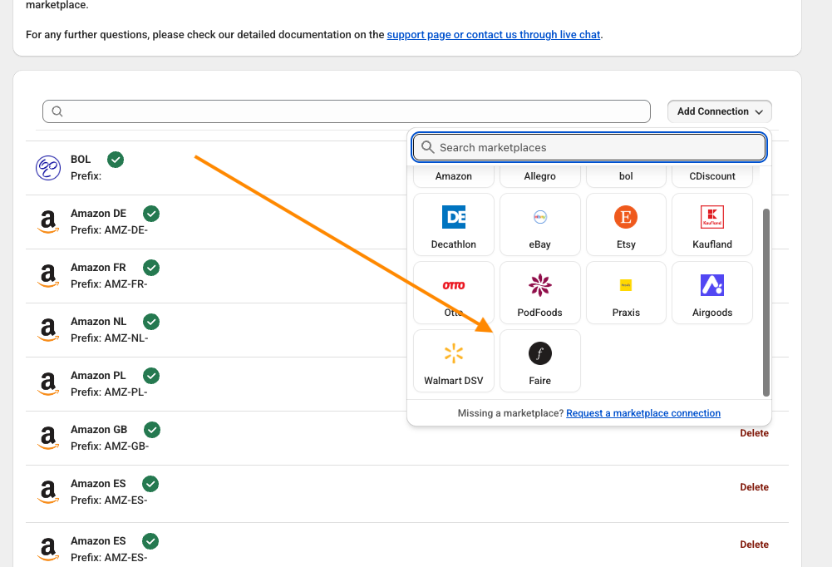This screenshot has width=832, height=567.
Task: Click the green checkmark beside Amazon DE
Action: click(x=151, y=214)
